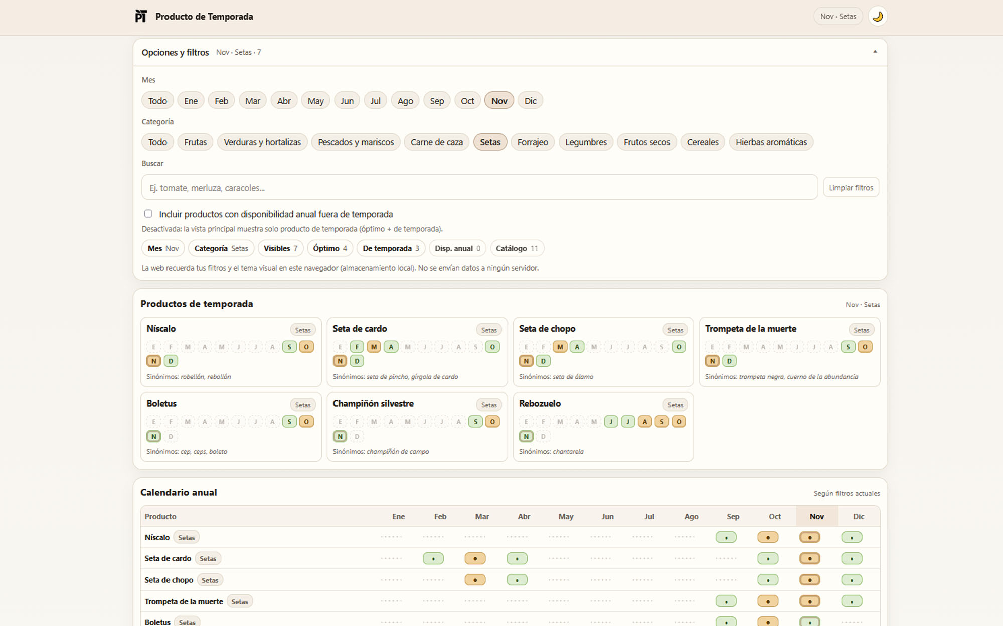This screenshot has width=1003, height=626.
Task: Click Seta de chopo's Mar orange dot in calendar
Action: click(475, 580)
